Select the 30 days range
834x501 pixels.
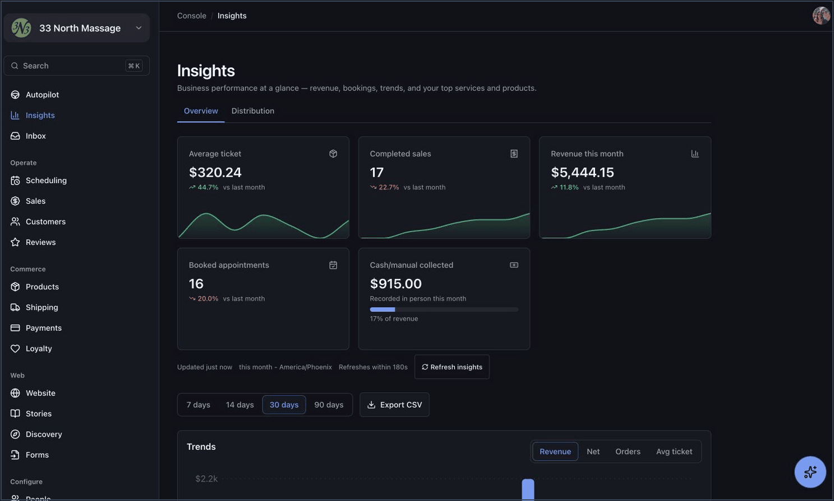tap(284, 405)
